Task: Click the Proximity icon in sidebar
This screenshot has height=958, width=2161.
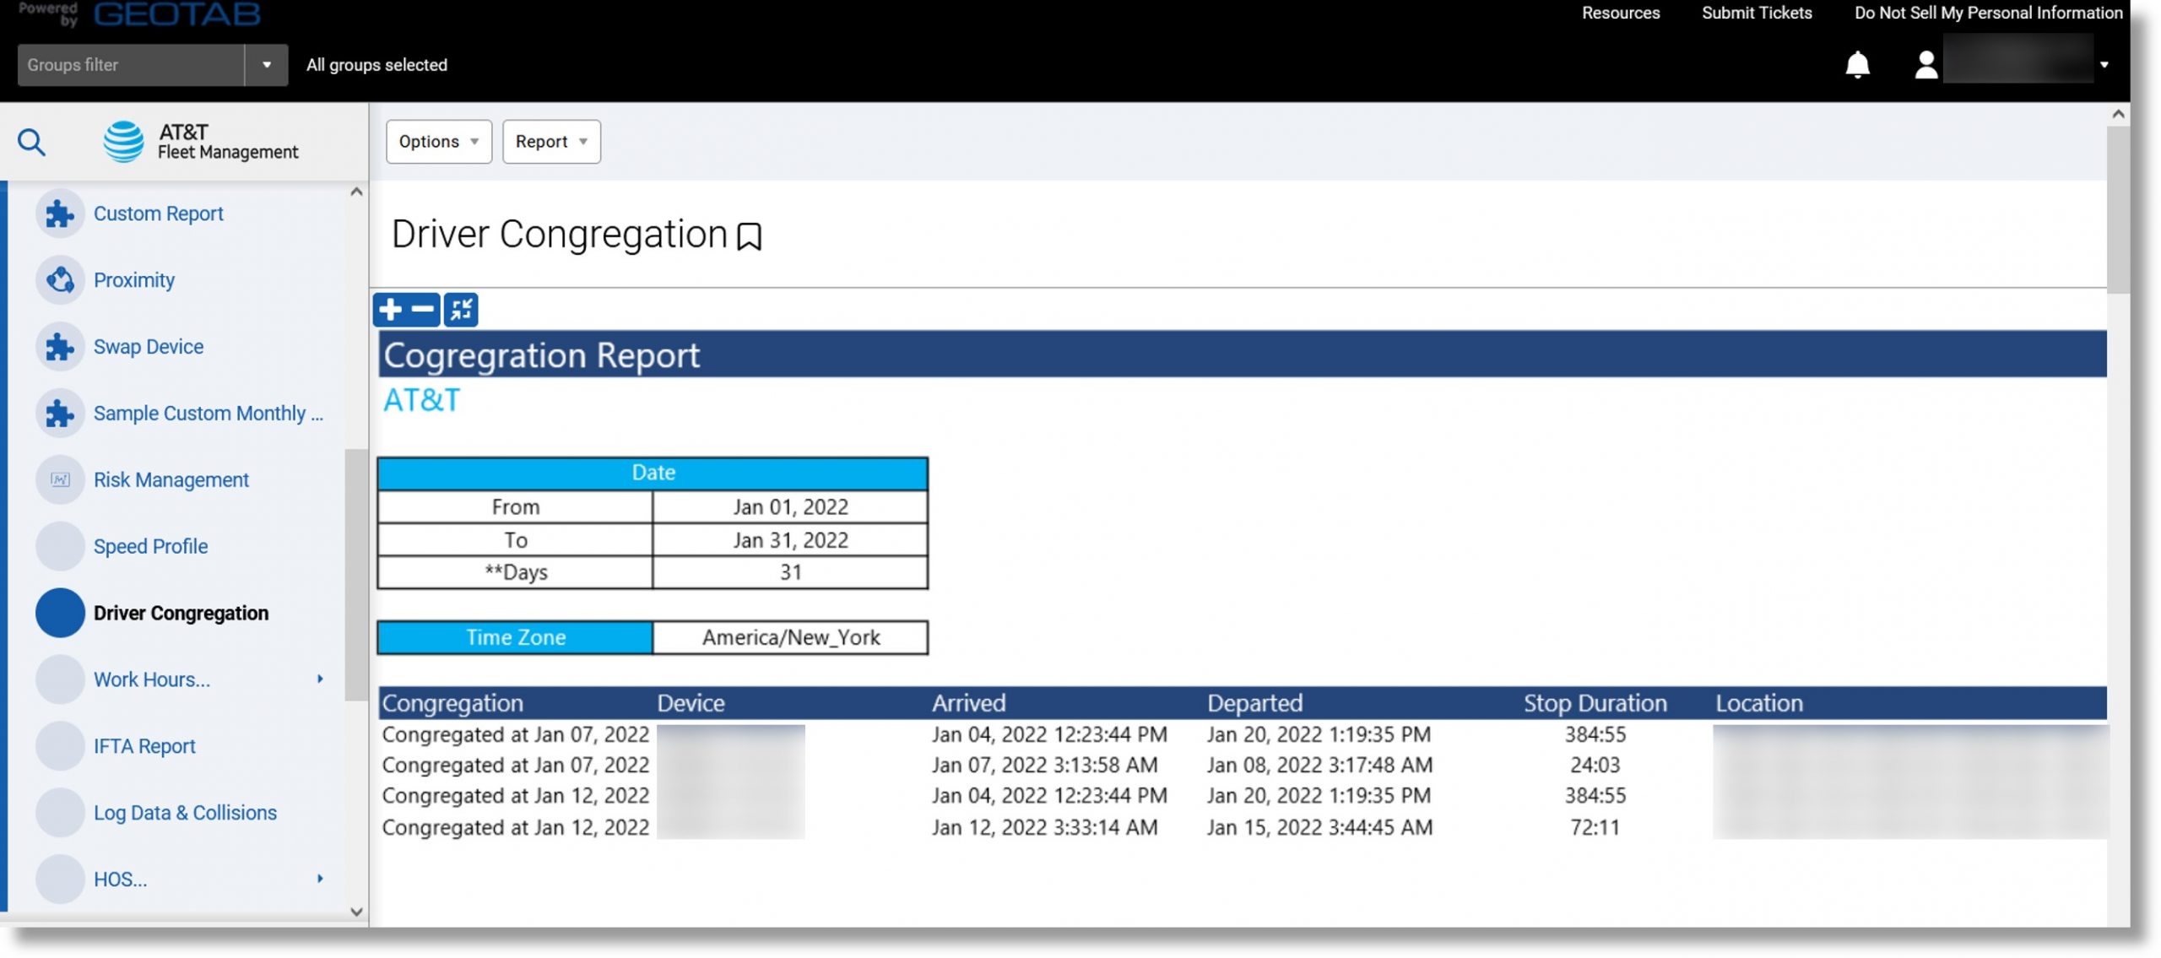Action: click(60, 280)
